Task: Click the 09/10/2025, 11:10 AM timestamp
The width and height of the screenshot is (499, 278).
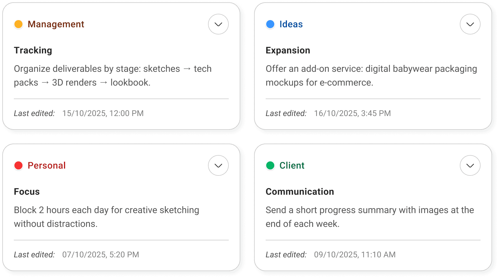Action: point(355,254)
